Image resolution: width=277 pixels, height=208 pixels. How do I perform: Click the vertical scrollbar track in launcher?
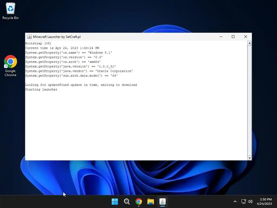249,101
